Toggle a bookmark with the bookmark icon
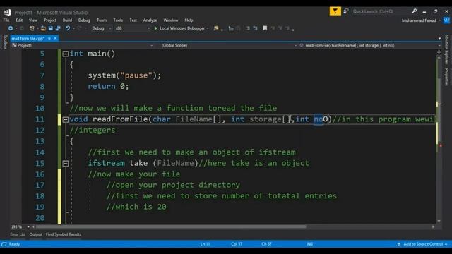Screen dimensions: 452x254 [265, 28]
